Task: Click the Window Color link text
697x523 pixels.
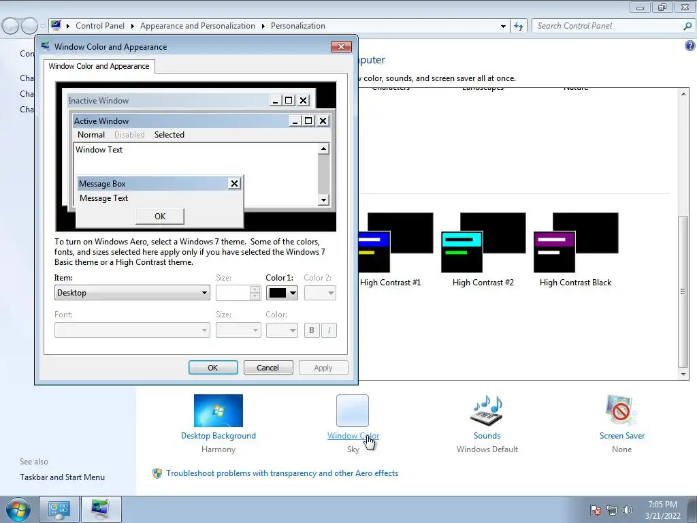Action: click(353, 436)
